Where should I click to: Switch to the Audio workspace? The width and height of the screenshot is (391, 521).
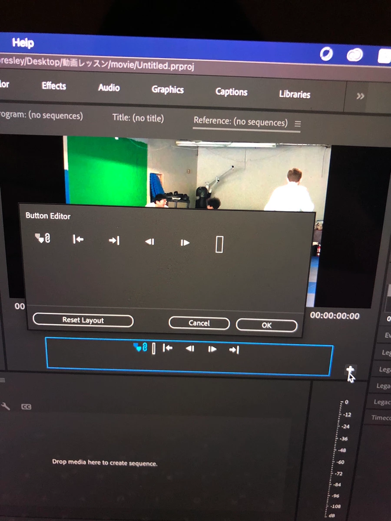click(109, 87)
